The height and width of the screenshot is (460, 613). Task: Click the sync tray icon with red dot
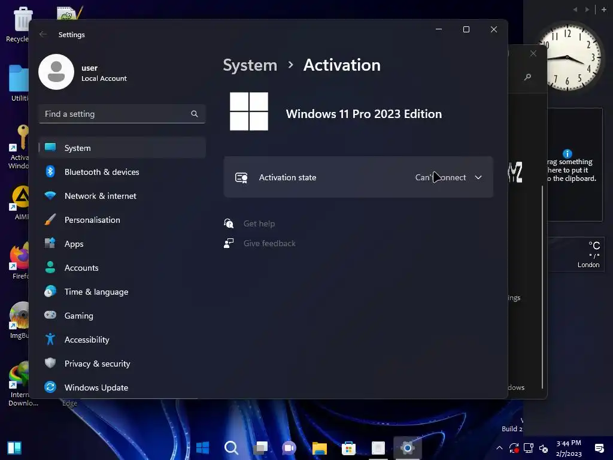(x=514, y=448)
